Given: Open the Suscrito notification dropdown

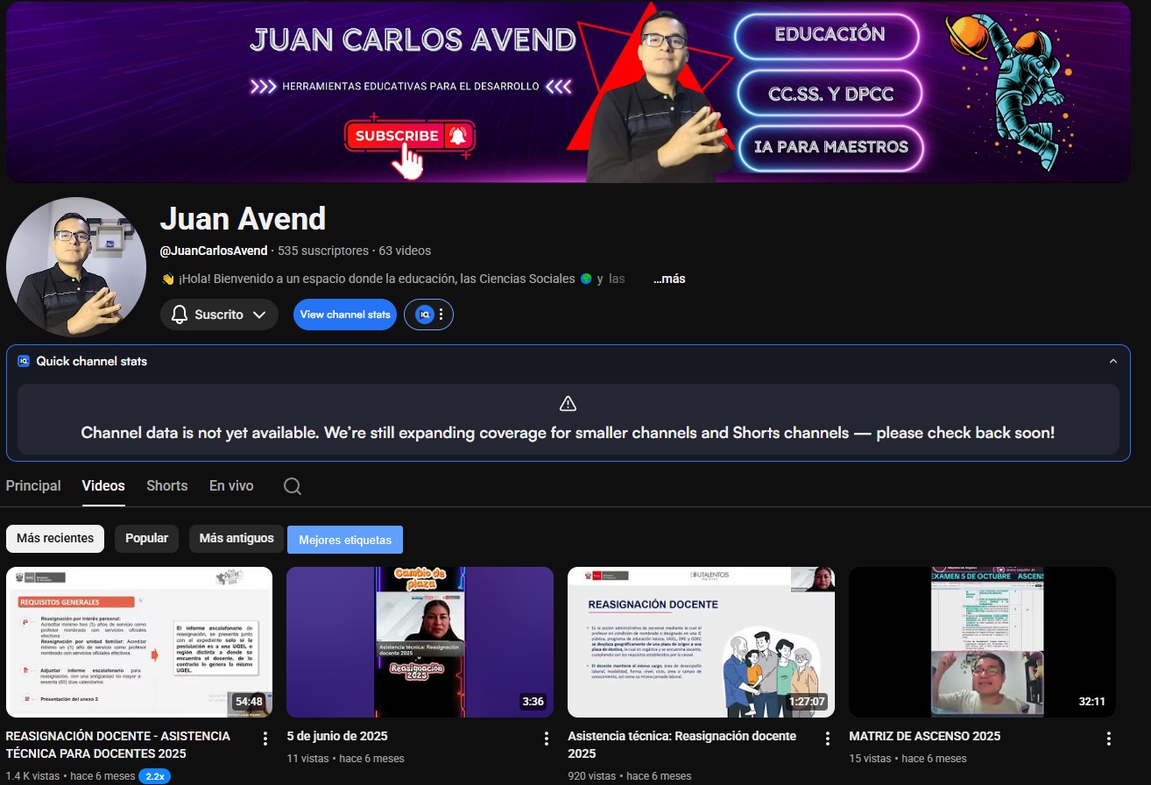Looking at the screenshot, I should click(219, 315).
